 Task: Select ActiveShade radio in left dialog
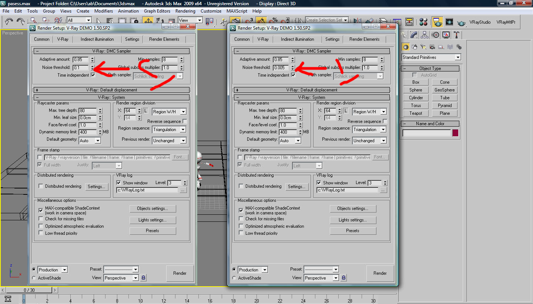(34, 278)
